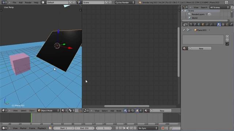
Task: Select the World item in outliner
Action: (195, 18)
